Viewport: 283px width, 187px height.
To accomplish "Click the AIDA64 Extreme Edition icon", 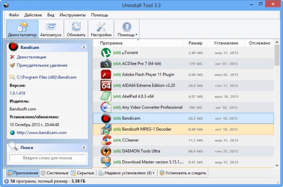I will pos(106,86).
